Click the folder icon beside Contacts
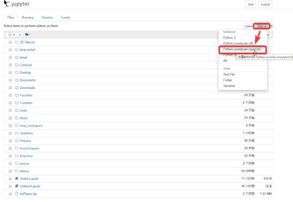This screenshot has width=293, height=202. tap(17, 64)
